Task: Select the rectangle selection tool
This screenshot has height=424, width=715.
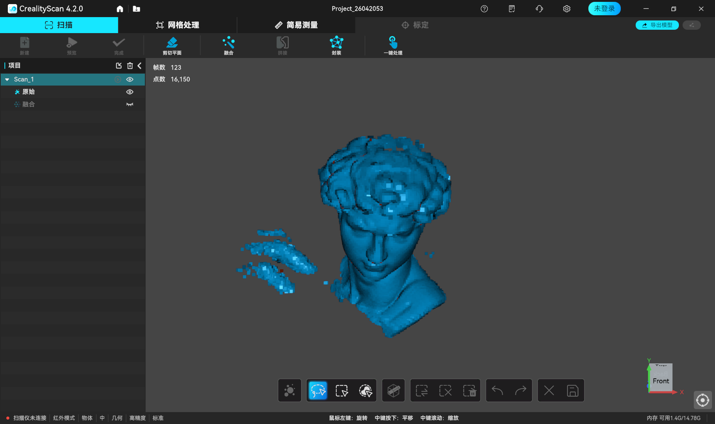Action: 341,391
